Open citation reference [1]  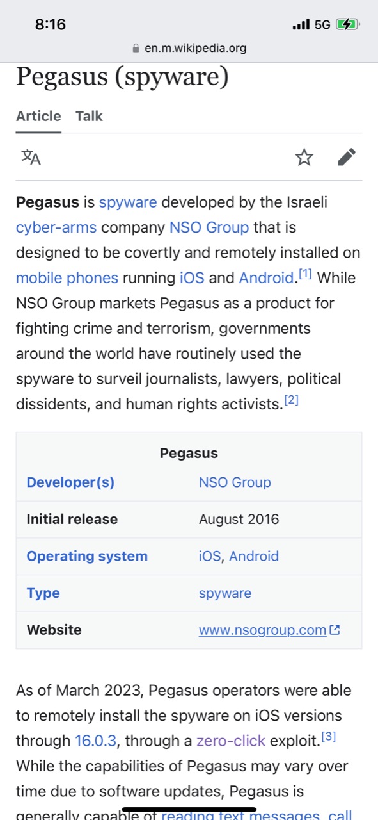click(305, 274)
